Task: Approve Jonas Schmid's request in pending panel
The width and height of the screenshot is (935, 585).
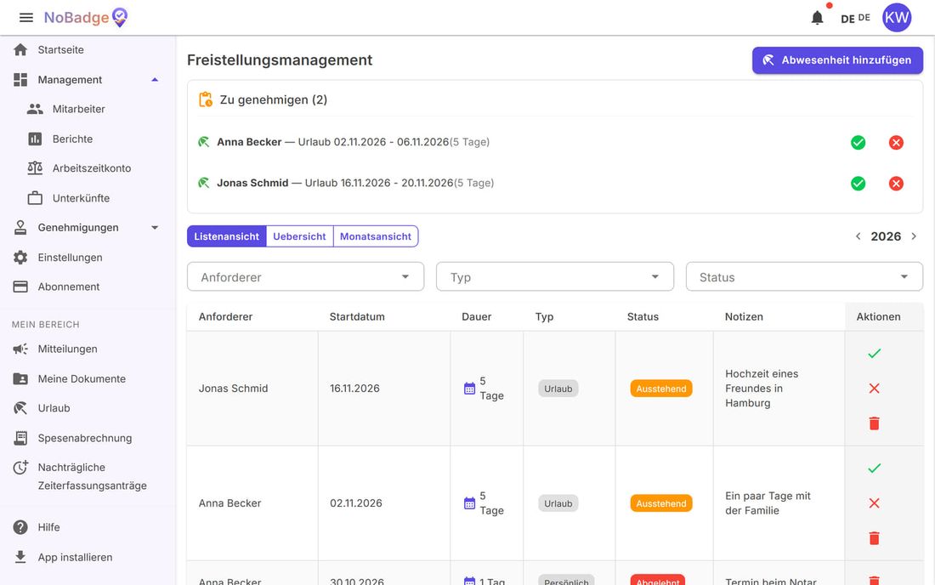Action: coord(858,184)
